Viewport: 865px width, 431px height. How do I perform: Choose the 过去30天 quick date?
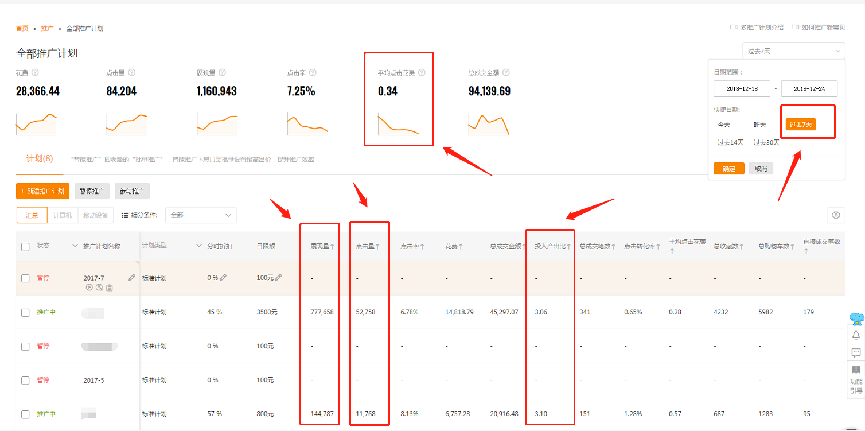tap(766, 143)
